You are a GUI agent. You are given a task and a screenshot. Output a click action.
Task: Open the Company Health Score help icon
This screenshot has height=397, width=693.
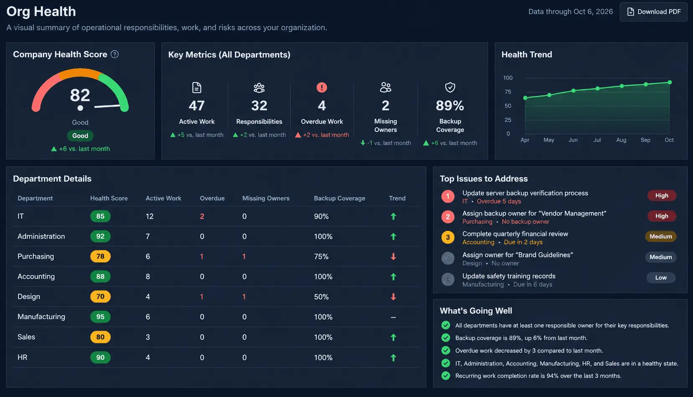pos(115,54)
